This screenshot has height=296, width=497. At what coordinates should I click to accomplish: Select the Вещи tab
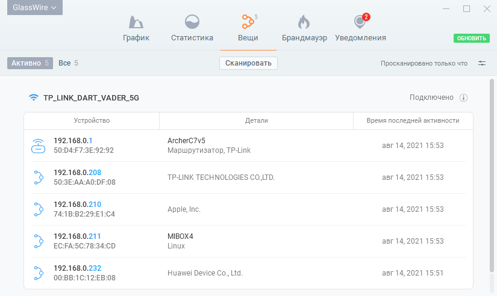pos(248,28)
